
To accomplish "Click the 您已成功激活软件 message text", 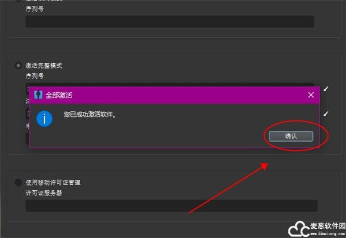I will click(90, 115).
